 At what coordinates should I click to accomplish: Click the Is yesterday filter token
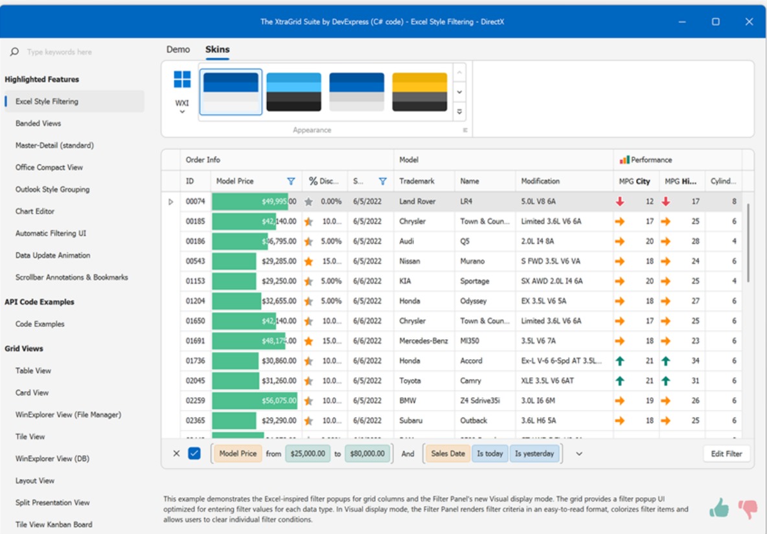[534, 453]
